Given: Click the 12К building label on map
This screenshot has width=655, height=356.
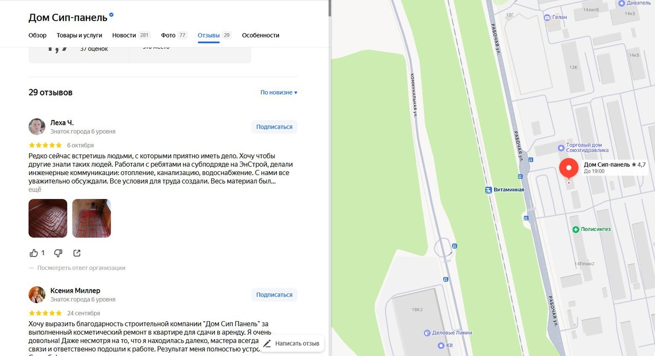Looking at the screenshot, I should 573,68.
